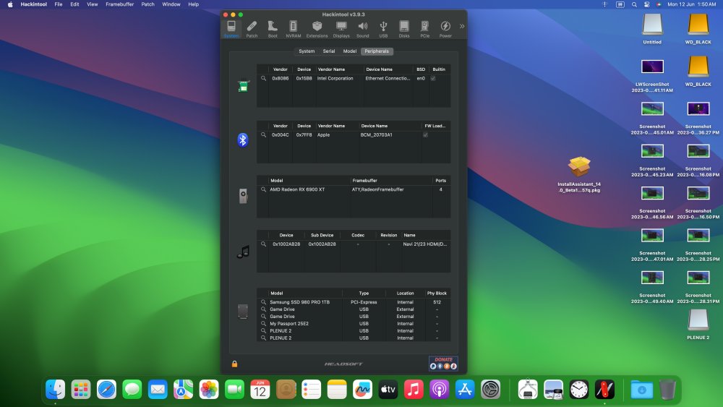
Task: Select the Samsung SSD 980 PRO 1TB row
Action: point(354,302)
